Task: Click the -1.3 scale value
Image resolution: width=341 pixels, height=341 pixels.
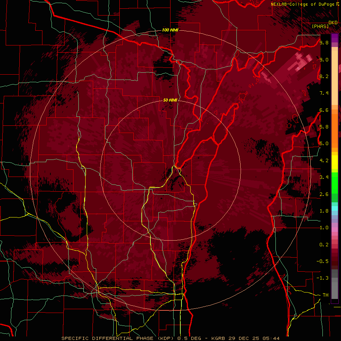Action: click(x=322, y=278)
